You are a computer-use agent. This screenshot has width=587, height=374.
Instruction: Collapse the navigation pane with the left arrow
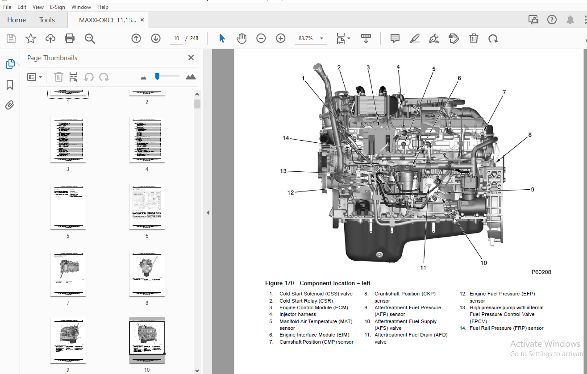coord(208,213)
